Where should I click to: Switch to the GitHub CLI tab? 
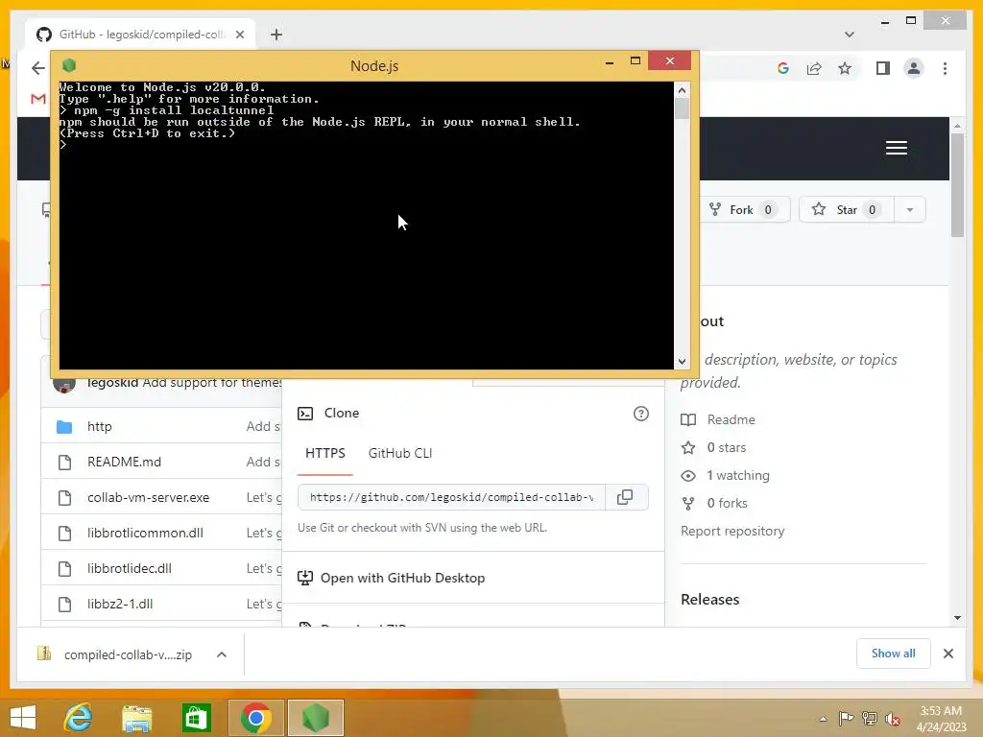pyautogui.click(x=400, y=453)
